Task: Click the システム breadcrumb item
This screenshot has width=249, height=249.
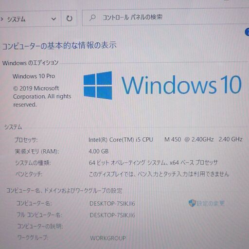Action: point(17,19)
